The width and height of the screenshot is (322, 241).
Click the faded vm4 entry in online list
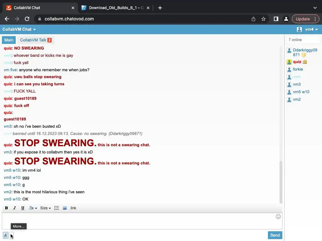(x=297, y=77)
